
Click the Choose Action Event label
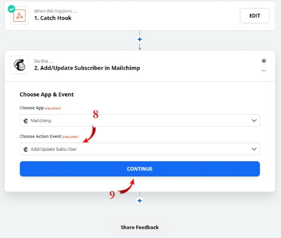click(41, 136)
